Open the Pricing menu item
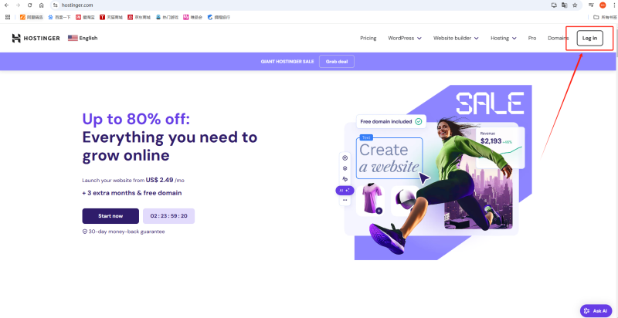The width and height of the screenshot is (618, 318). (368, 38)
